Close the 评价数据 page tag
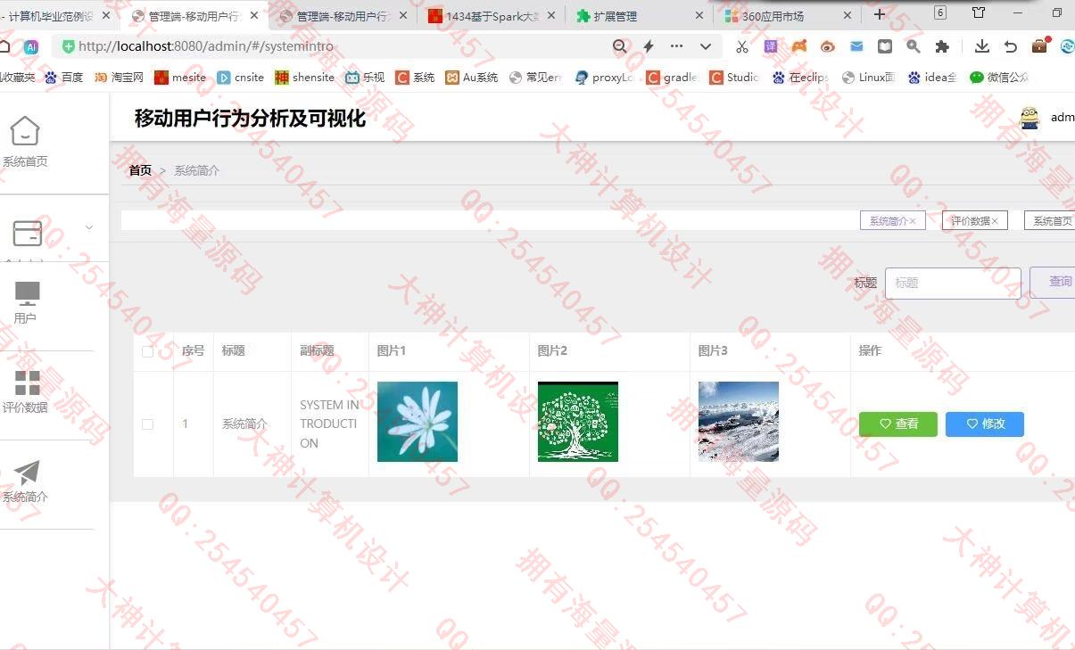Viewport: 1075px width, 650px height. click(995, 221)
